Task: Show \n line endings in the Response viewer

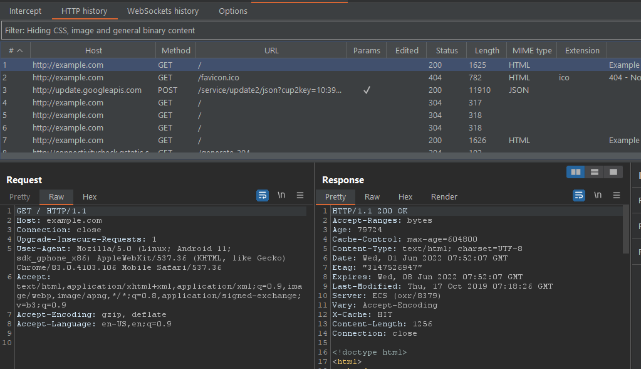Action: 597,195
